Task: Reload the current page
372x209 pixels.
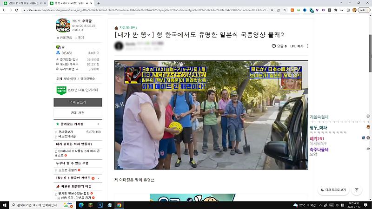Action: (x=17, y=10)
